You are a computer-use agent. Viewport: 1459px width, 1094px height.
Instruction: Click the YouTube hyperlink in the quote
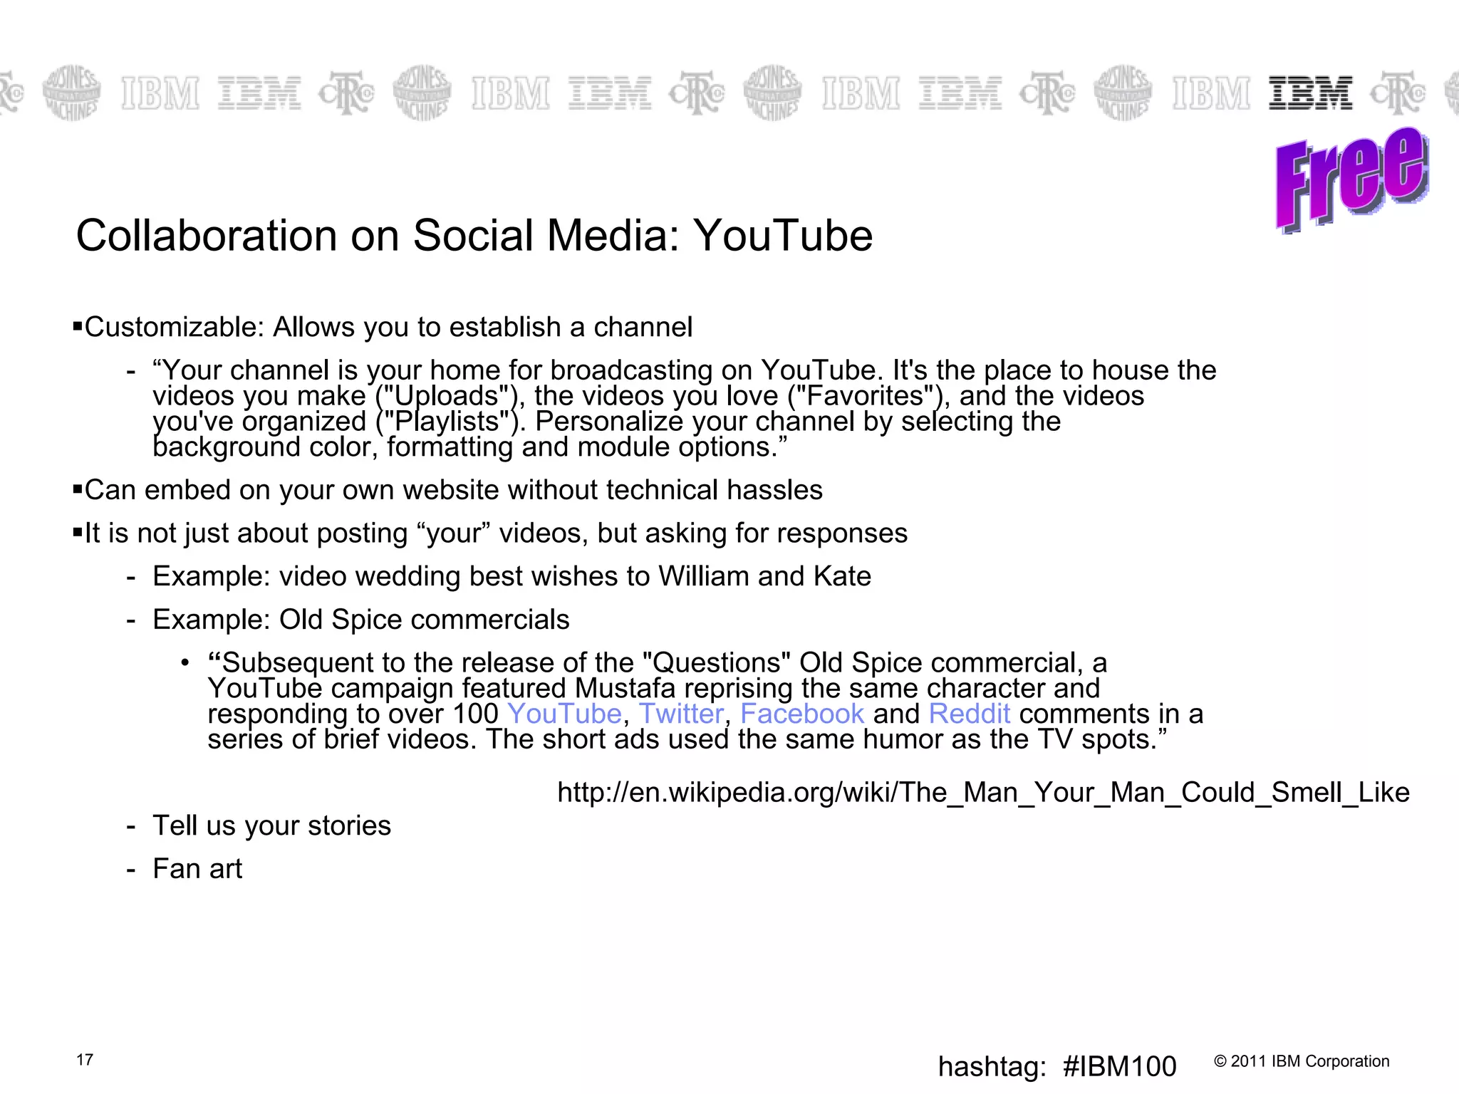[564, 714]
